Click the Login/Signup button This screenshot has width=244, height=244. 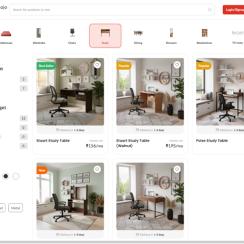coord(233,9)
